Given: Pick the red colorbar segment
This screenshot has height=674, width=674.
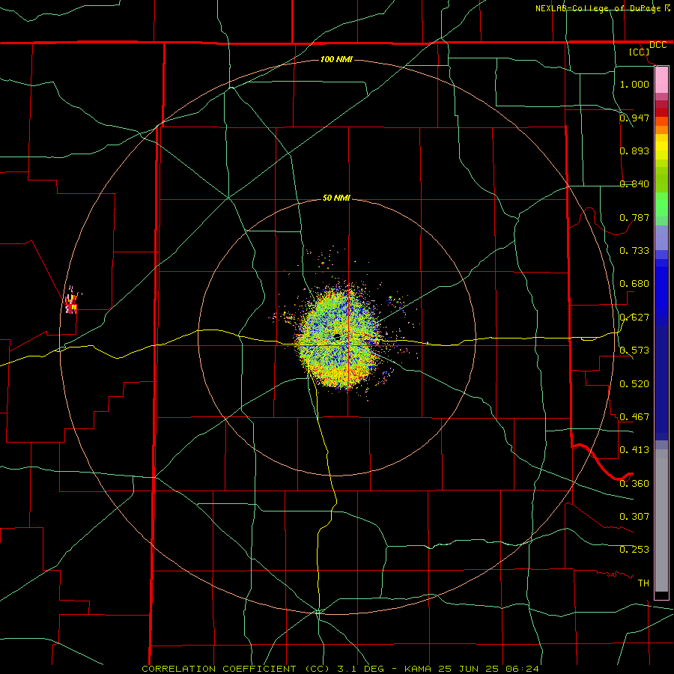Looking at the screenshot, I should pyautogui.click(x=661, y=112).
